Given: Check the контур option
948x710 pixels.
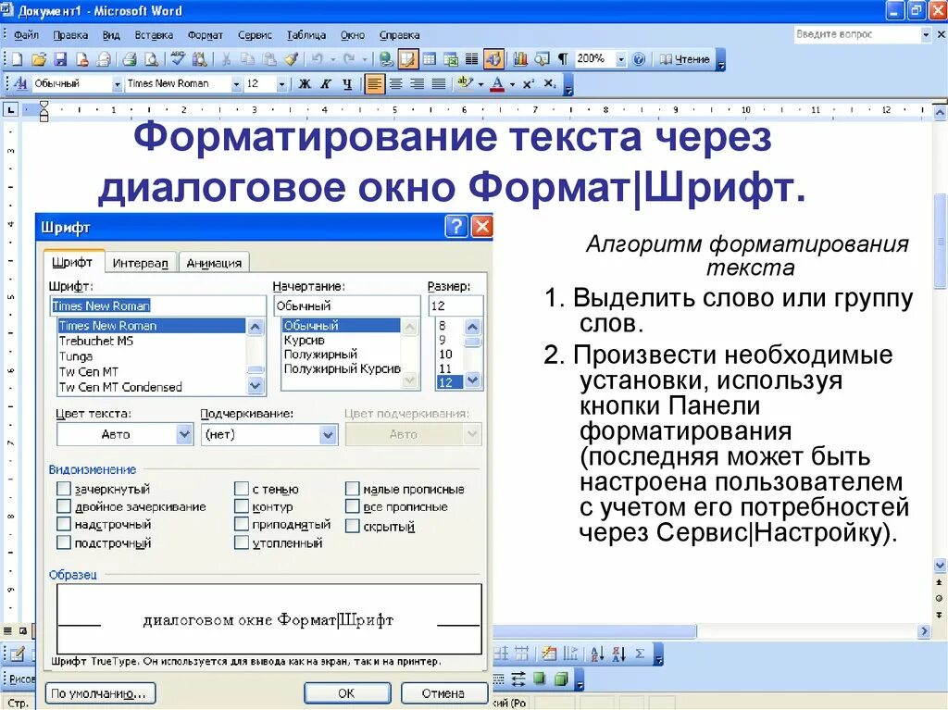Looking at the screenshot, I should coord(242,506).
